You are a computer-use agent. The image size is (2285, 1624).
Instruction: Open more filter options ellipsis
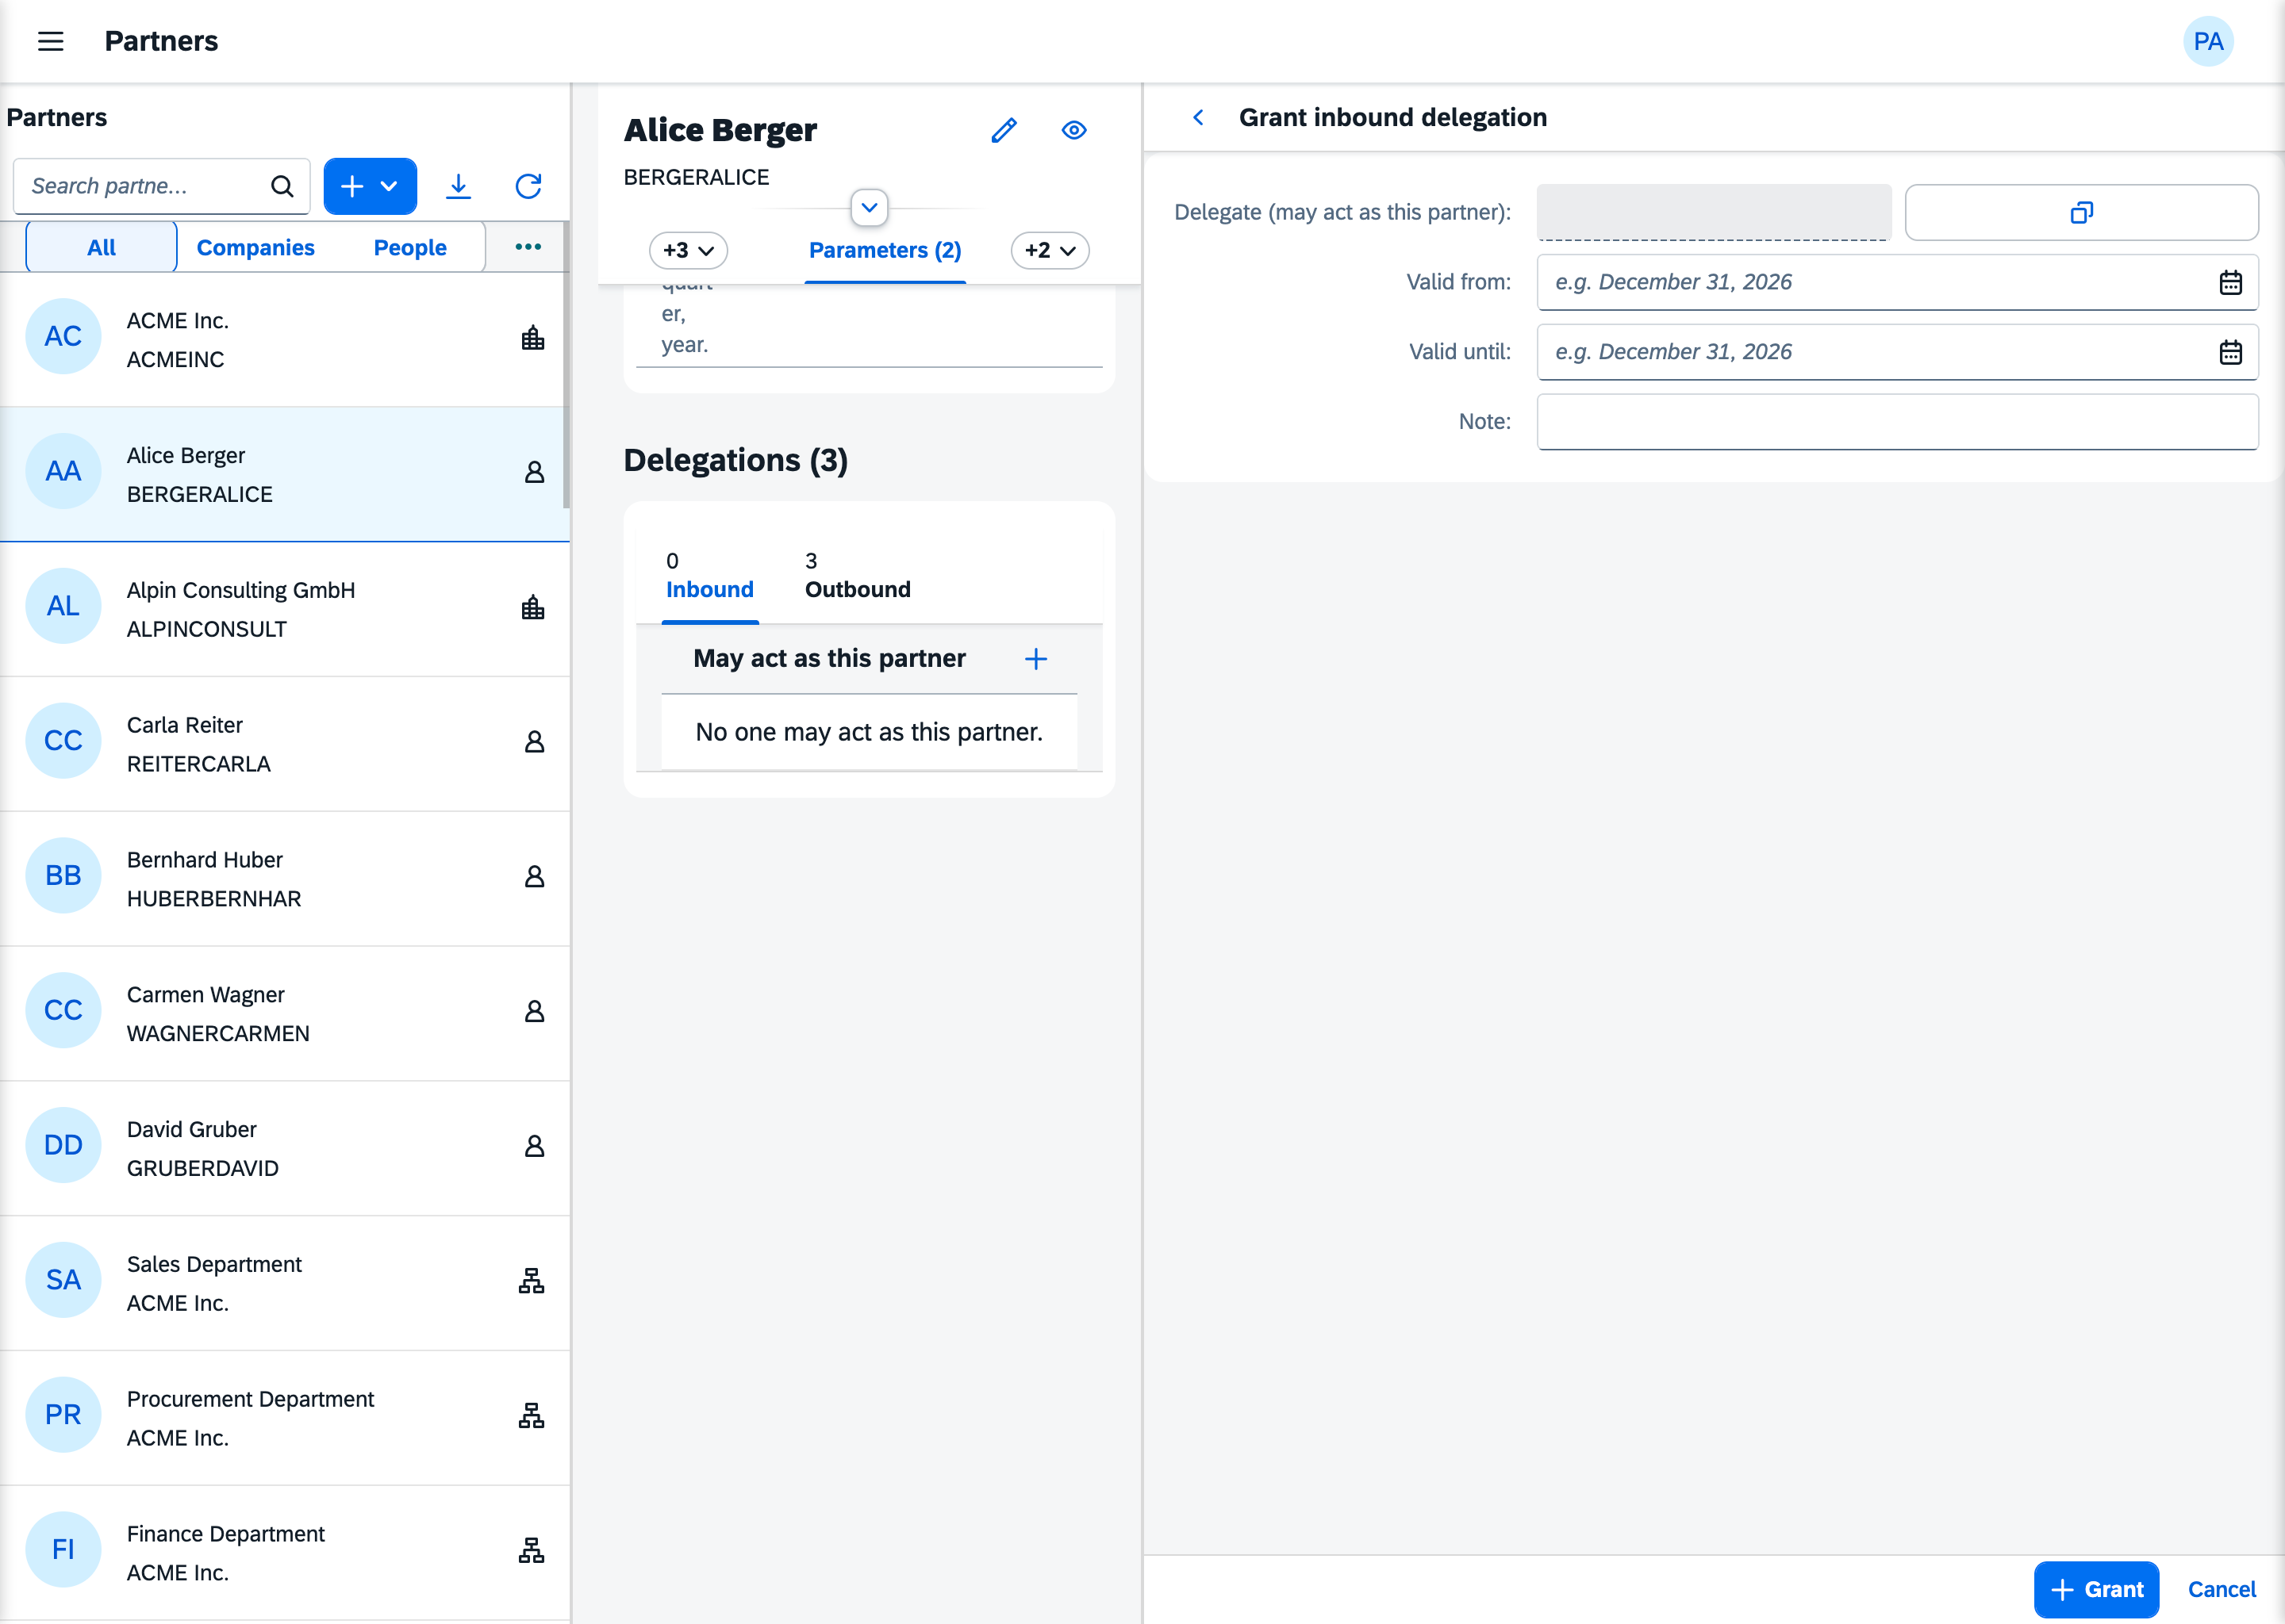coord(528,247)
